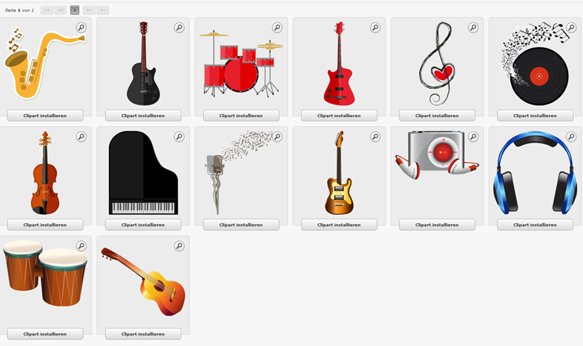Select the golden electric guitar thumbnail

pyautogui.click(x=339, y=173)
